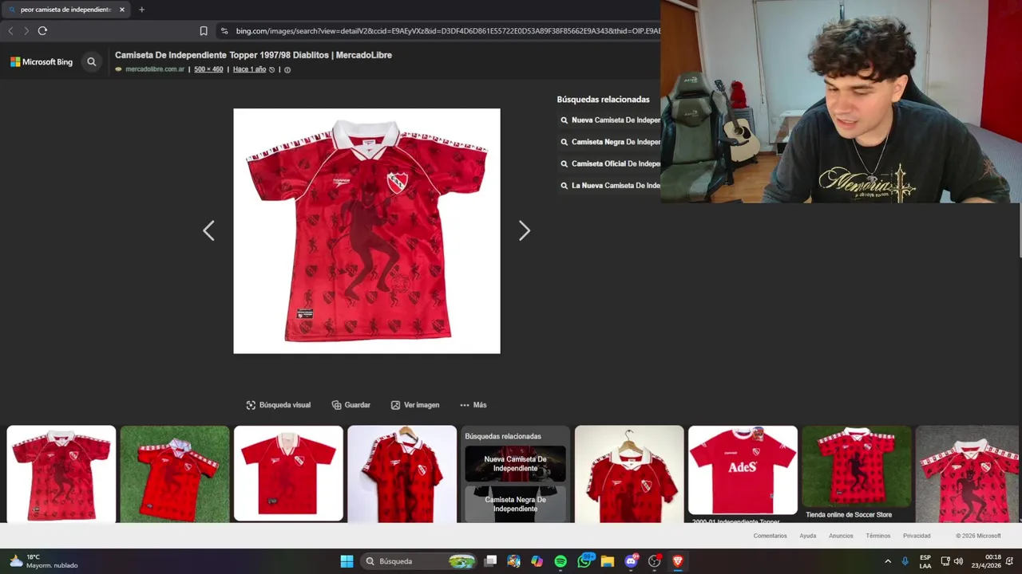Click the 'Hace 1 año' date link
The image size is (1022, 574).
click(x=249, y=69)
